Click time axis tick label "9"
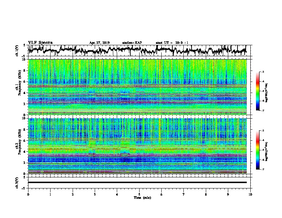Image resolution: width=282 pixels, height=218 pixels. [228, 194]
